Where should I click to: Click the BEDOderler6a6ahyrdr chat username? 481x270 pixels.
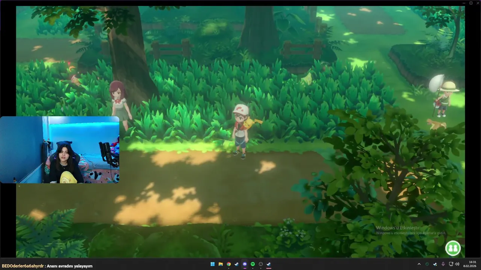coord(23,266)
